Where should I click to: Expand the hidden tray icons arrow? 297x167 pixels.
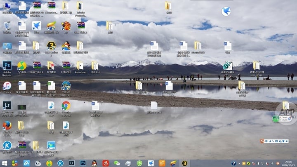(x=239, y=163)
